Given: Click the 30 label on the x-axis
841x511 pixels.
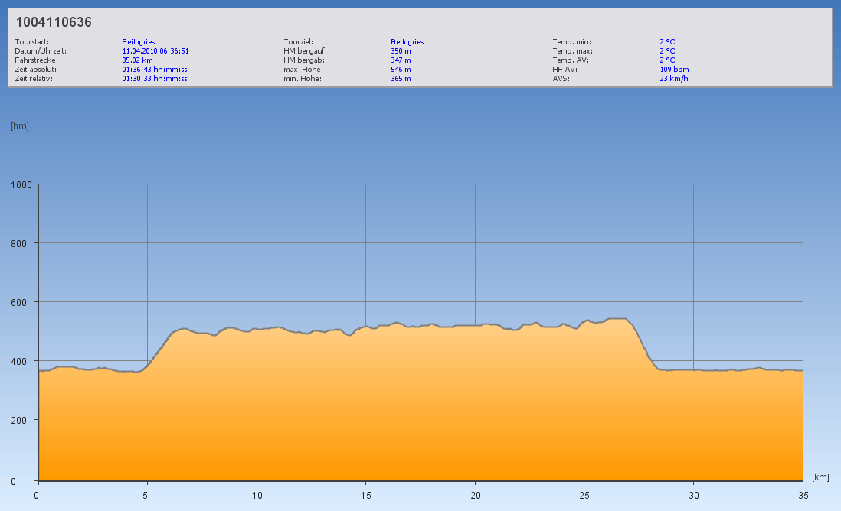Looking at the screenshot, I should (693, 495).
